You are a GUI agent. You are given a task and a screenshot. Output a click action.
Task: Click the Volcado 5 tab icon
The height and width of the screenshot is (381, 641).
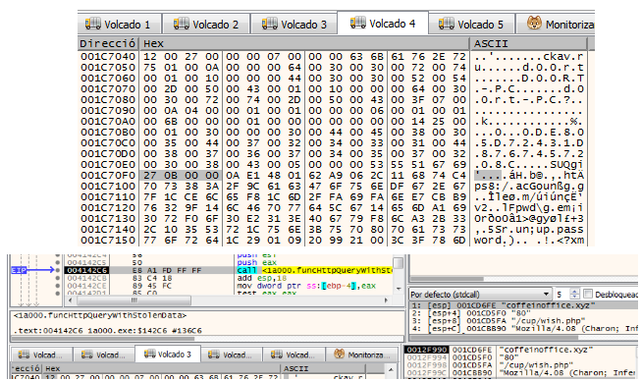tap(447, 24)
